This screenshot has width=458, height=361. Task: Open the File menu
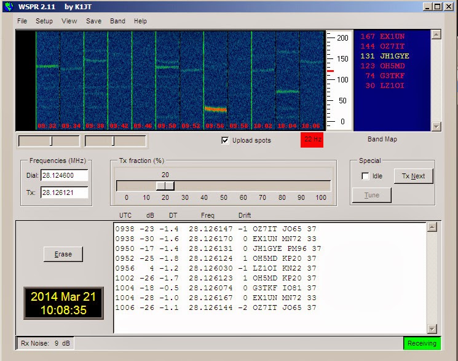tap(22, 21)
